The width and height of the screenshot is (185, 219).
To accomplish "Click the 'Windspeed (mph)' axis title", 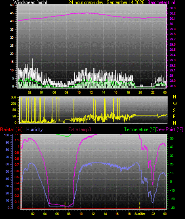I will pos(30,2).
